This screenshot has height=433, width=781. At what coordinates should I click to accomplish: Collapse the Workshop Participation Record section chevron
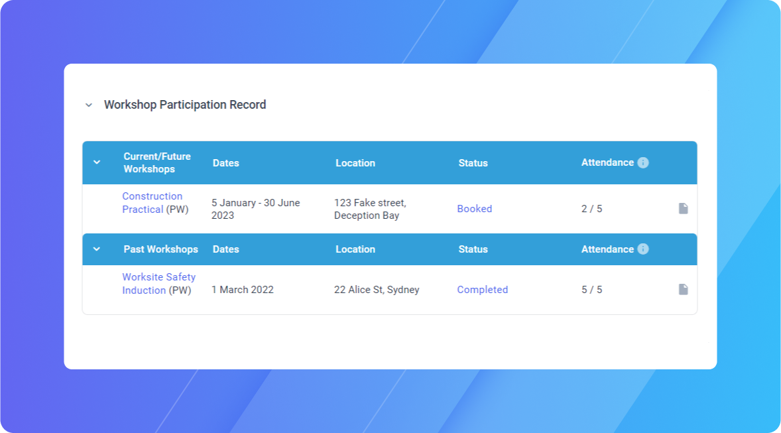tap(89, 105)
